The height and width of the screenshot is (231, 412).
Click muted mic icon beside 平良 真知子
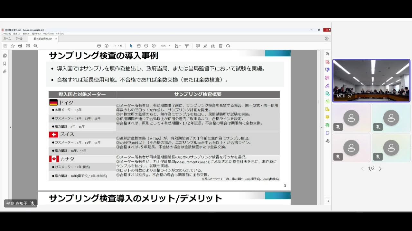(33, 203)
